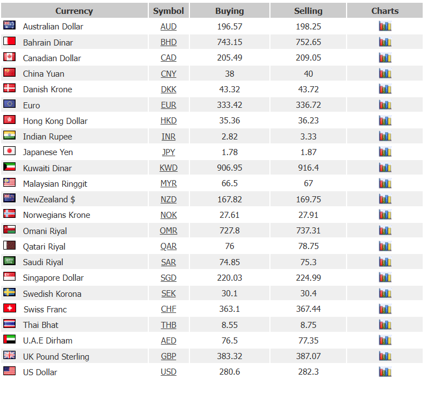Screen dimensions: 431x393
Task: View the UK Pound Sterling chart icon
Action: click(385, 356)
